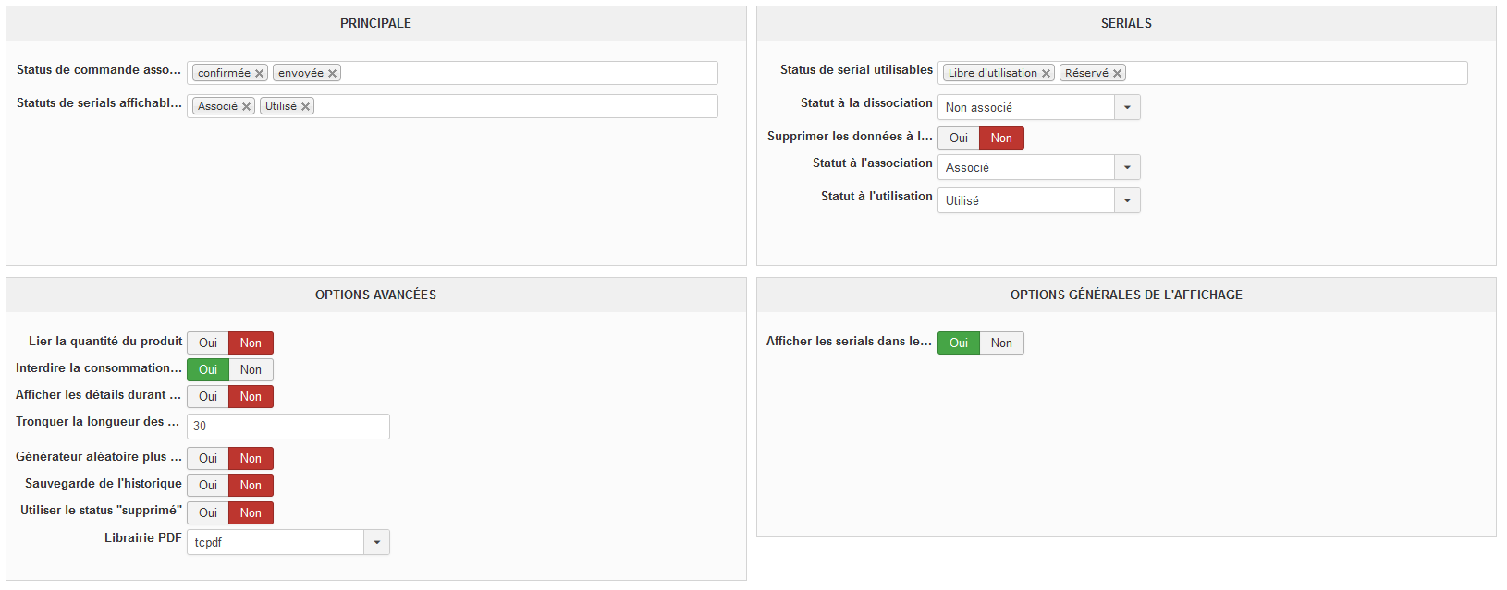The image size is (1507, 590).
Task: Click inside the 'Status de commande' tag field
Action: [527, 74]
